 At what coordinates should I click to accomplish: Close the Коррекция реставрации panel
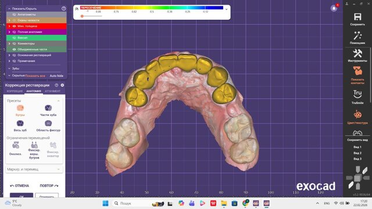click(62, 85)
